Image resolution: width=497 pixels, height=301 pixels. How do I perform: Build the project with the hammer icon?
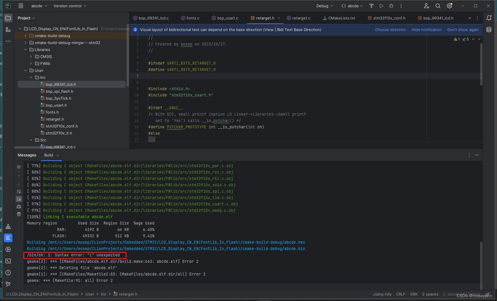(x=372, y=6)
